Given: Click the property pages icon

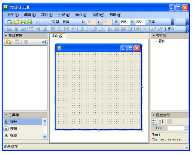Looking at the screenshot, I should [169, 122].
